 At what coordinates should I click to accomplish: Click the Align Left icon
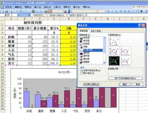121,11
